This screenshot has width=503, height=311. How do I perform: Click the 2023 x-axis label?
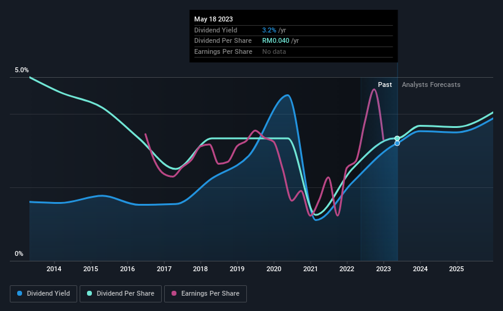click(x=384, y=269)
